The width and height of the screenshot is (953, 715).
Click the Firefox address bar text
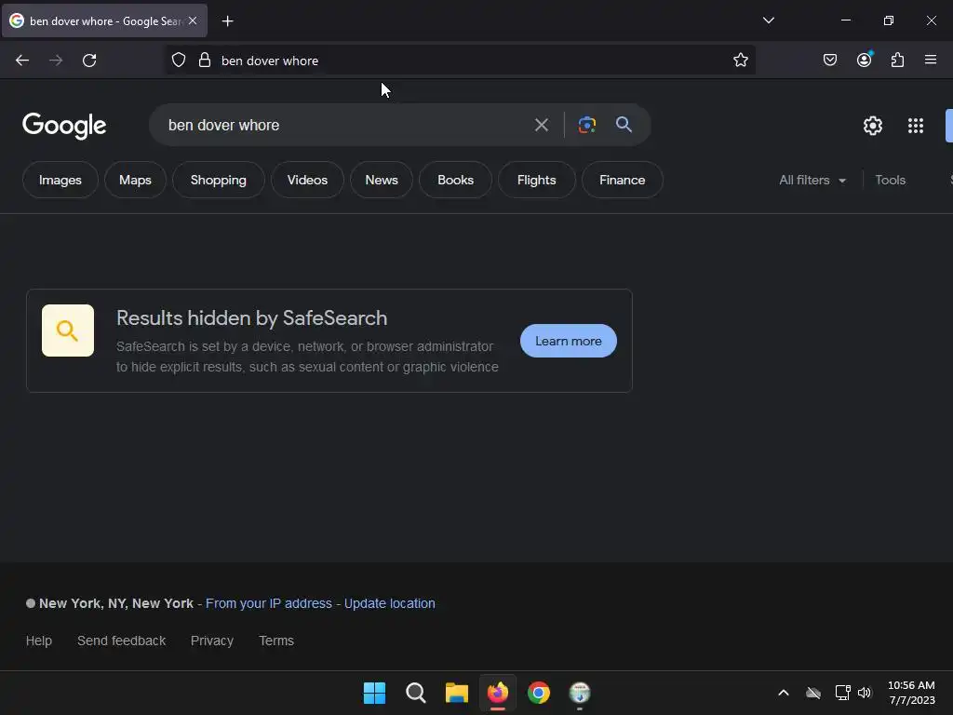(270, 61)
